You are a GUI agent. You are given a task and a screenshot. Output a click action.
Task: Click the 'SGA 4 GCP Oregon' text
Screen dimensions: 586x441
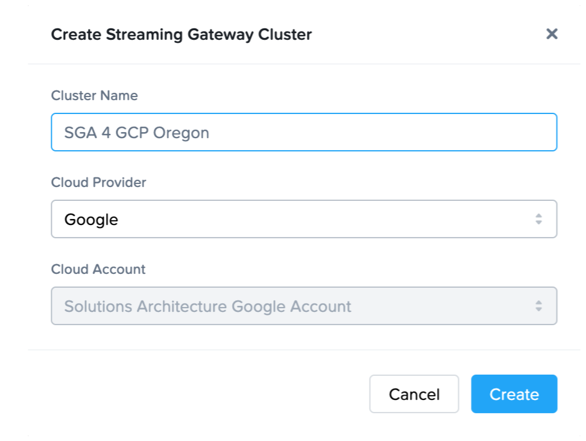pos(136,133)
